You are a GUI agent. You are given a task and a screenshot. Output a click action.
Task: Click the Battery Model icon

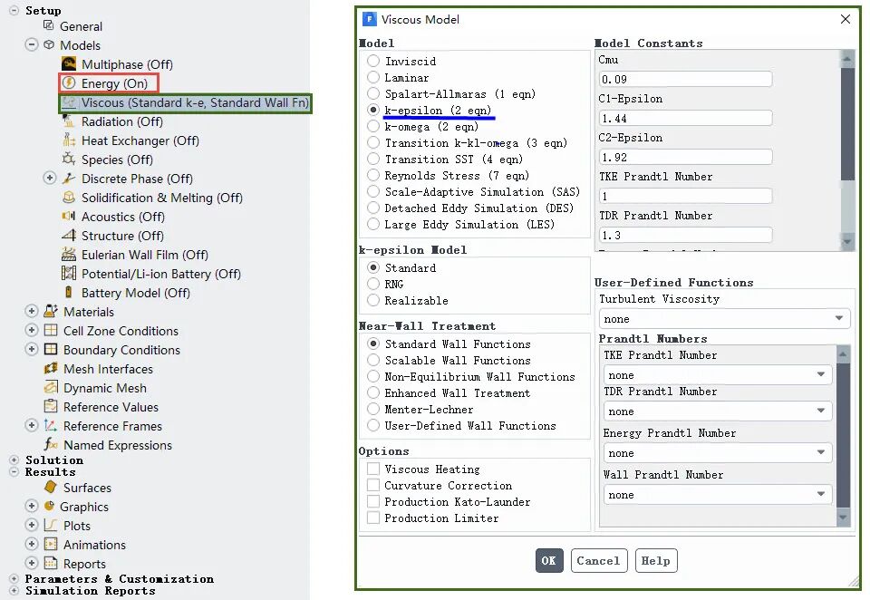[x=69, y=292]
